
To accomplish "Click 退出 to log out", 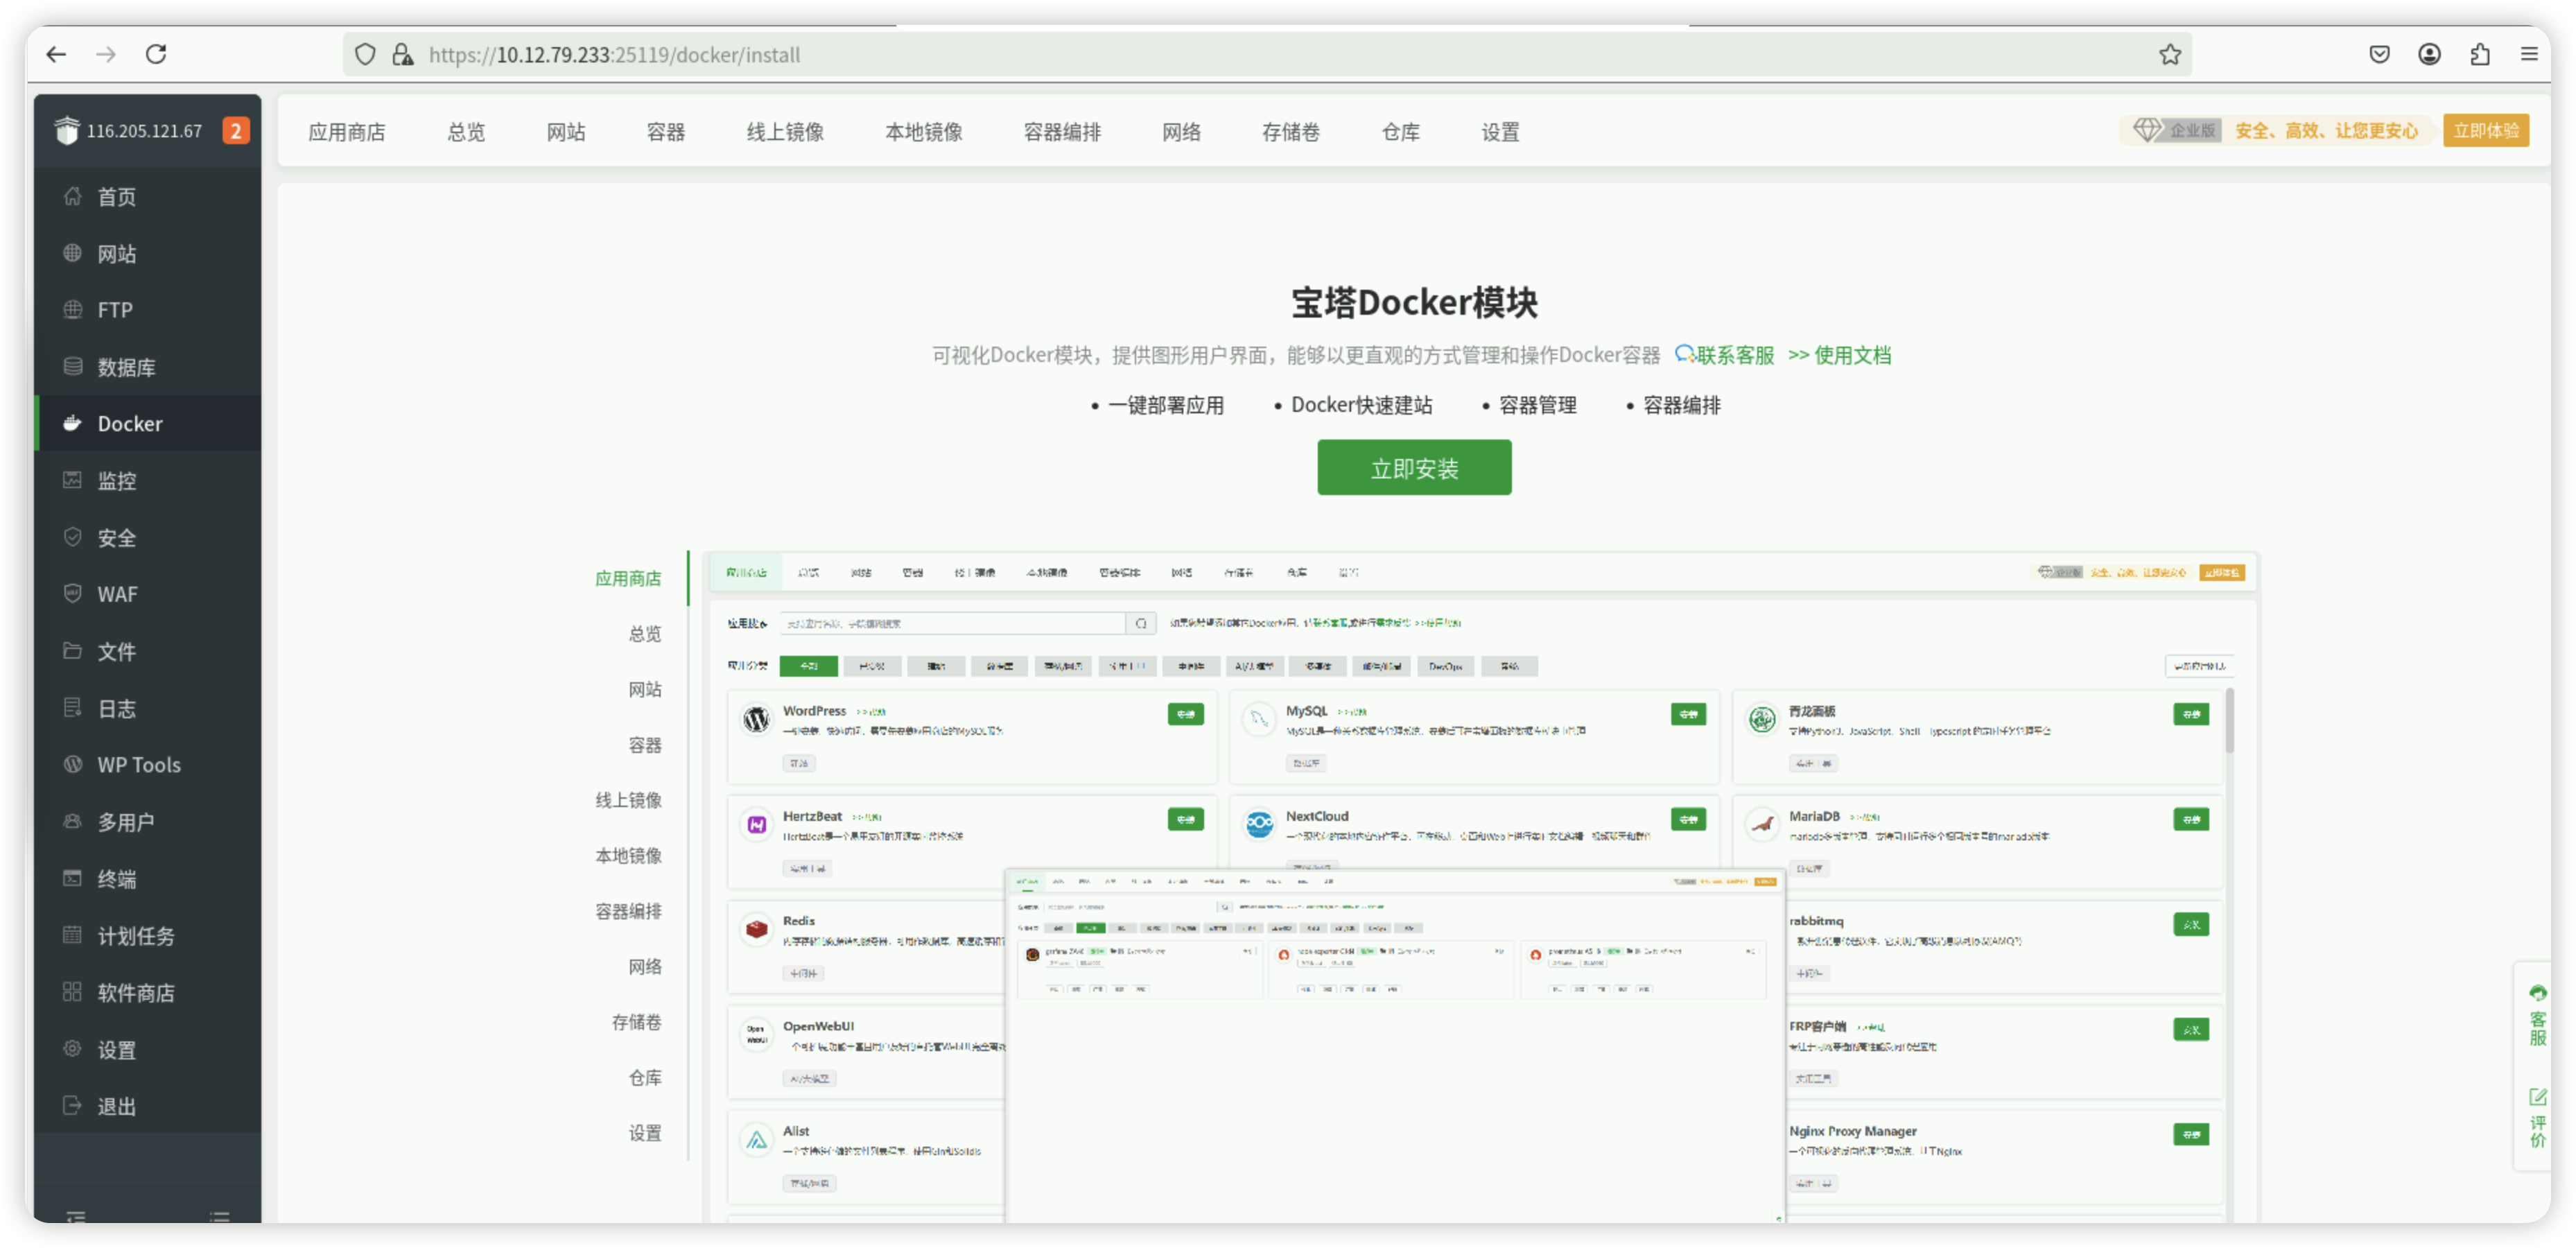I will 147,1107.
